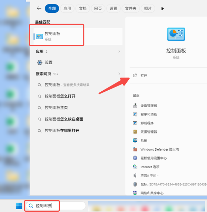
Task: Open 轻松使用设置中心 recent item
Action: [153, 158]
